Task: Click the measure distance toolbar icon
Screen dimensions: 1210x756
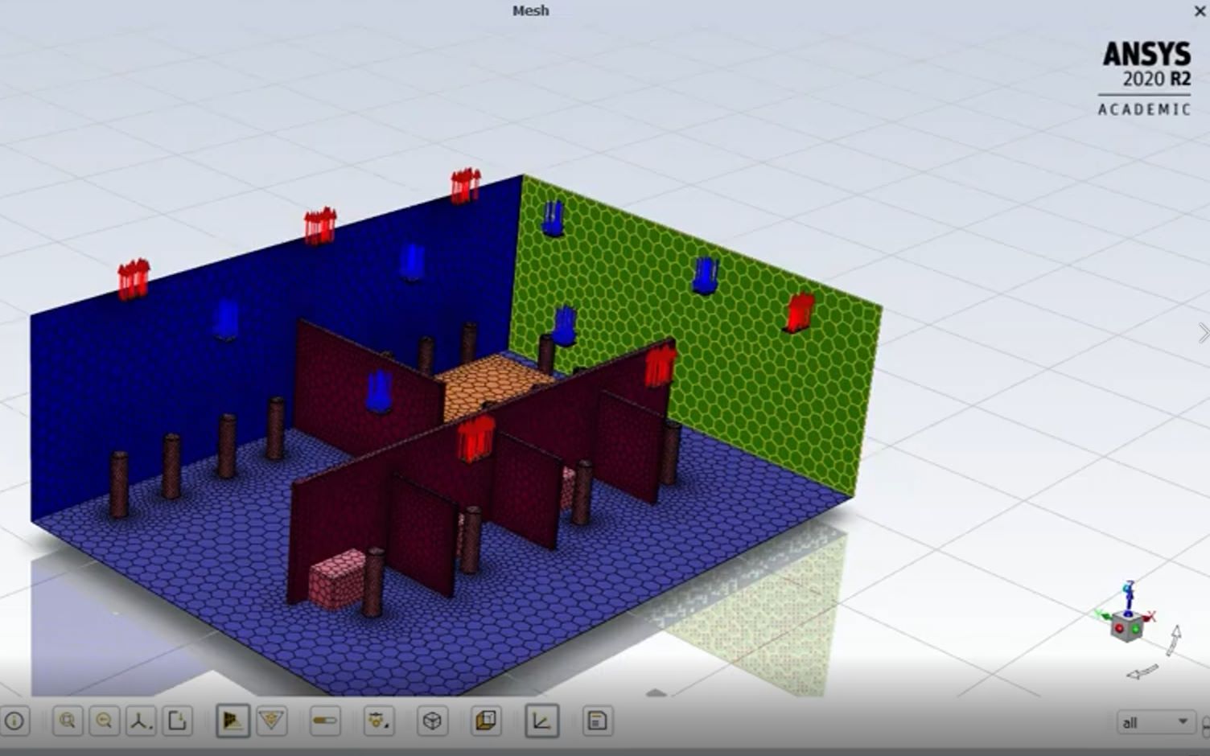Action: pos(323,721)
